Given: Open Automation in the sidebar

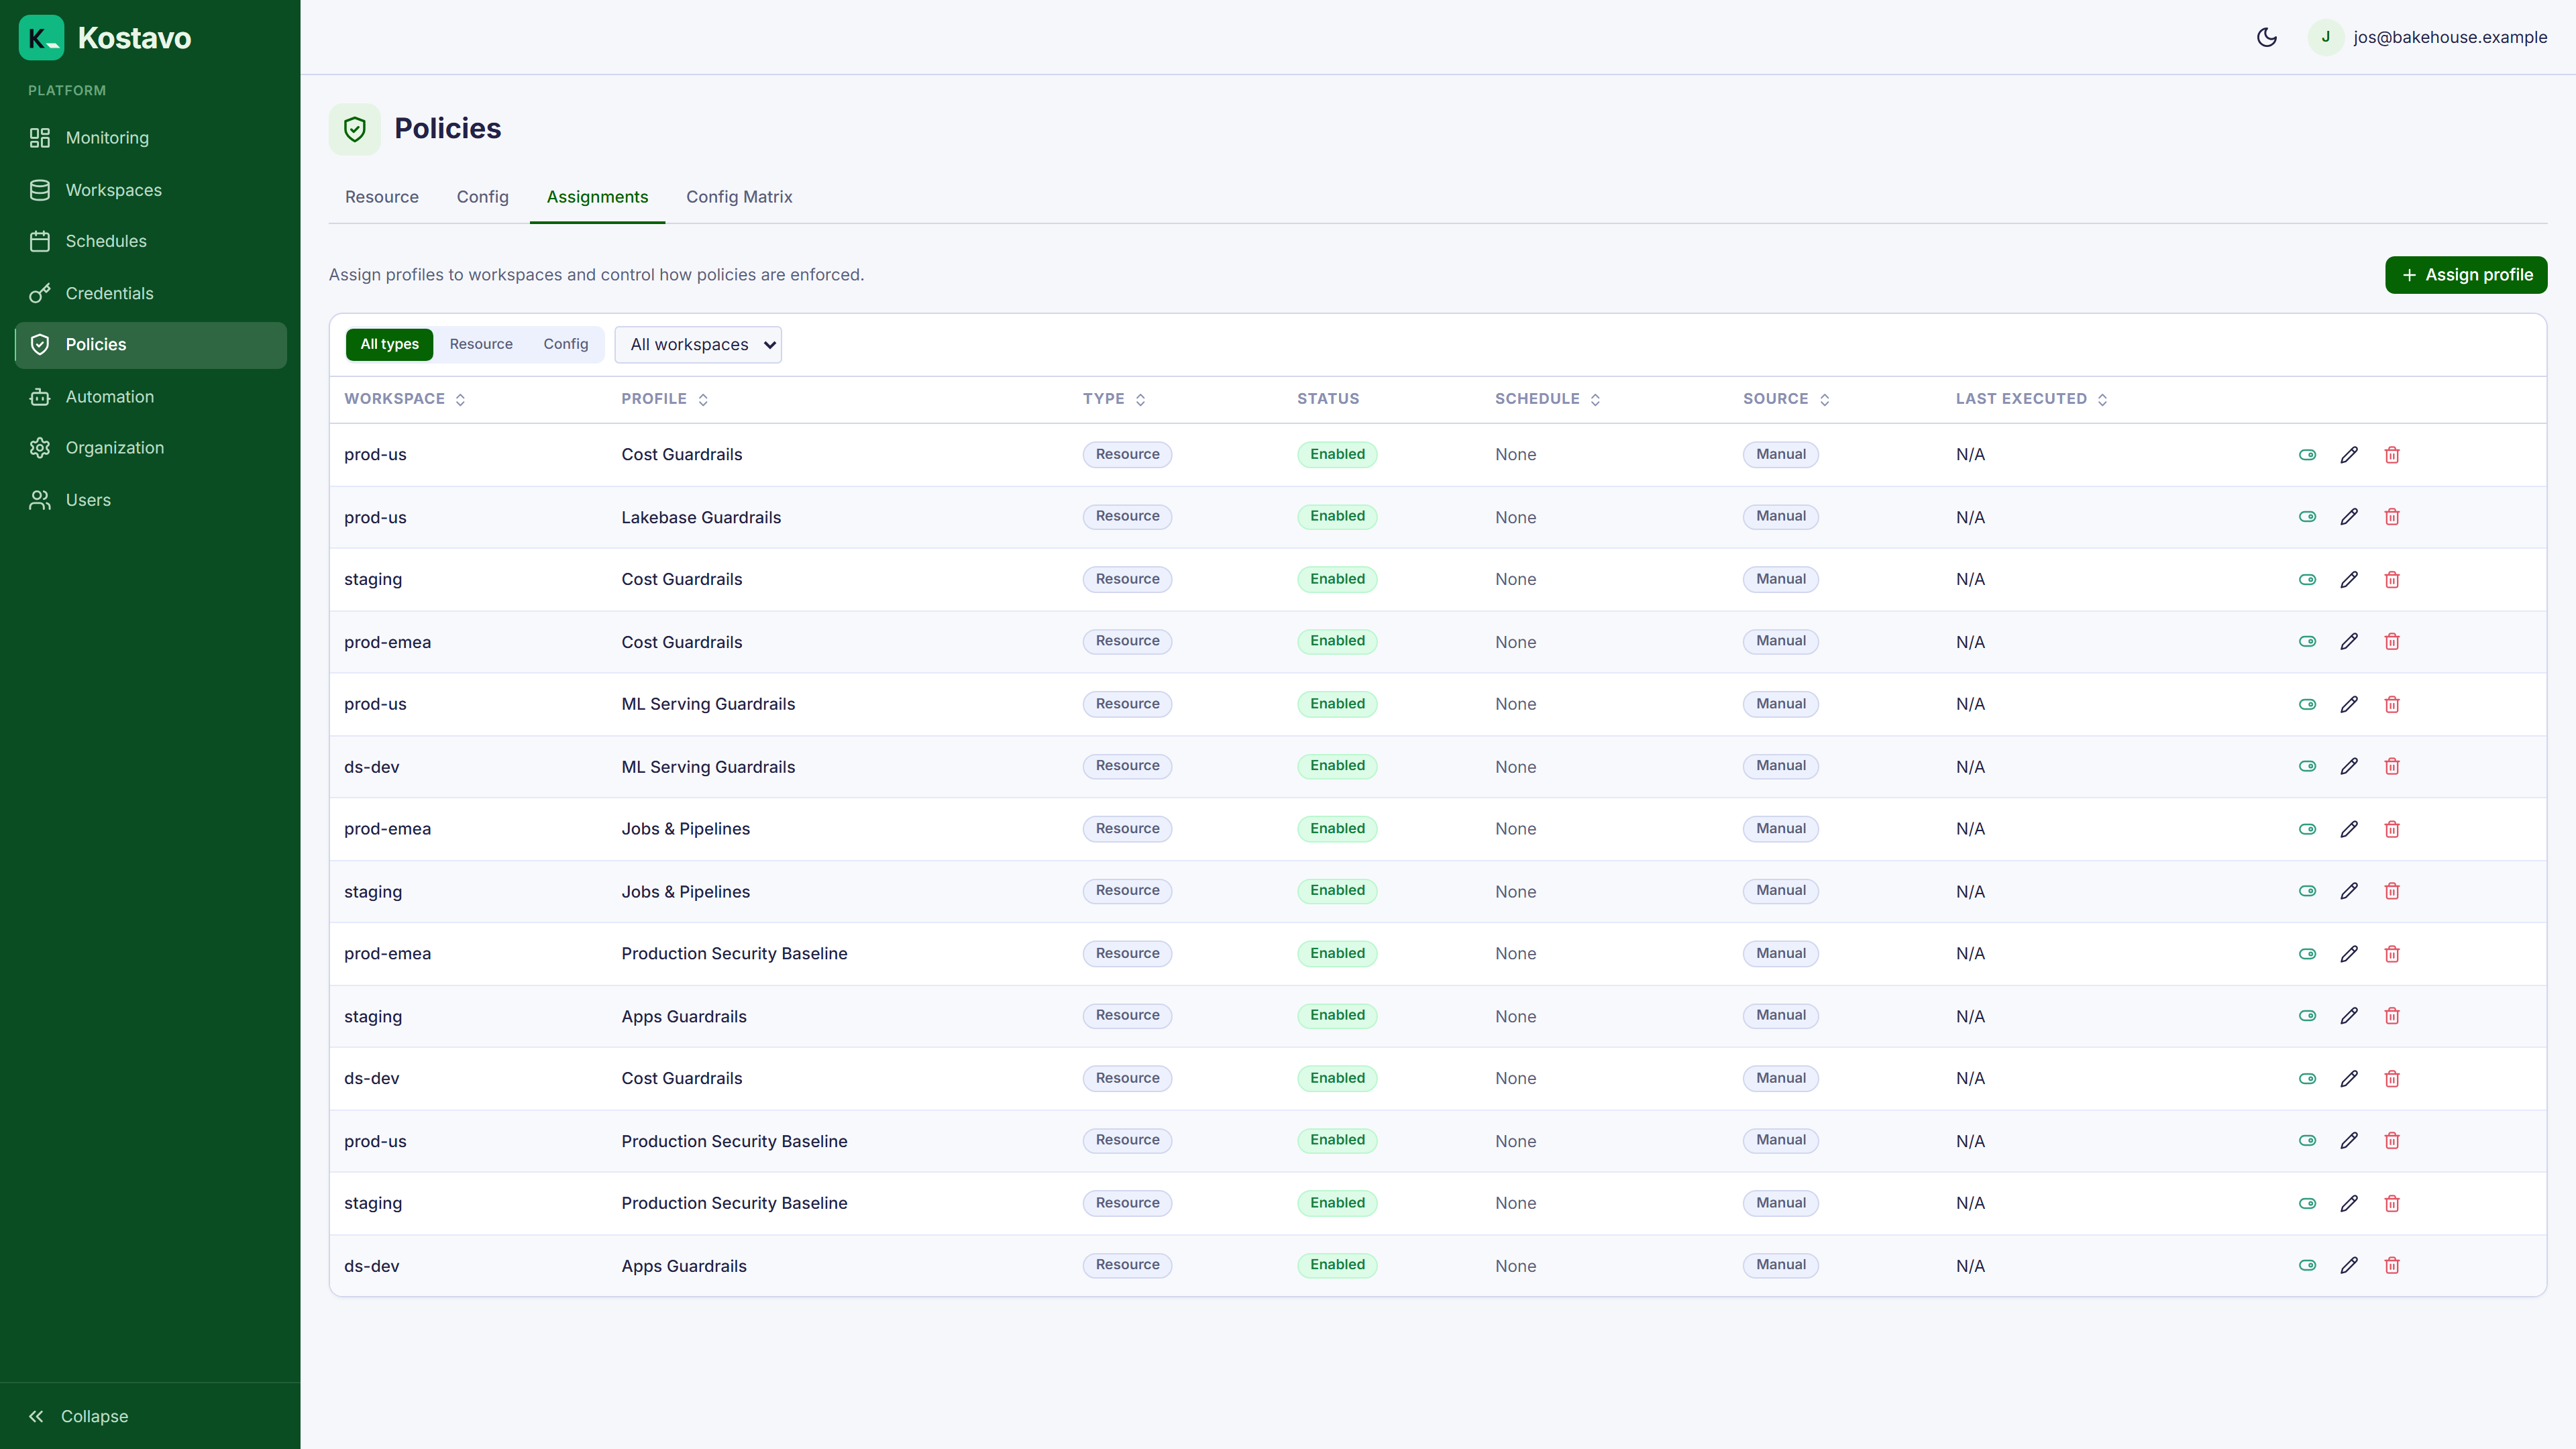Looking at the screenshot, I should (x=150, y=397).
